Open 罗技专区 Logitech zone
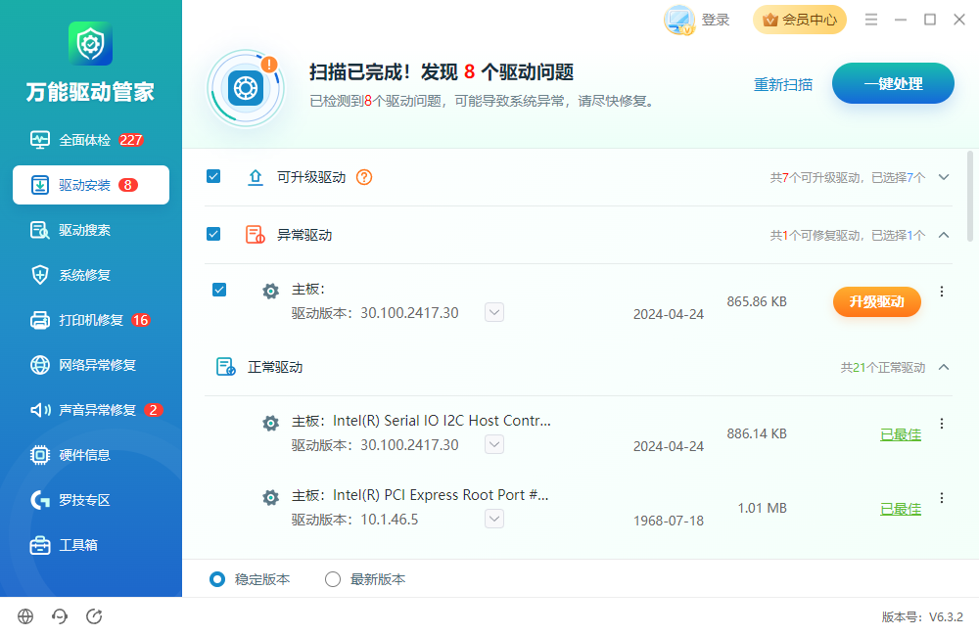Image resolution: width=979 pixels, height=636 pixels. pos(90,499)
